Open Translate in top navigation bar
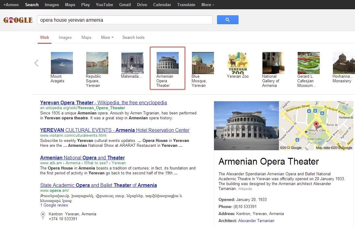 point(186,5)
